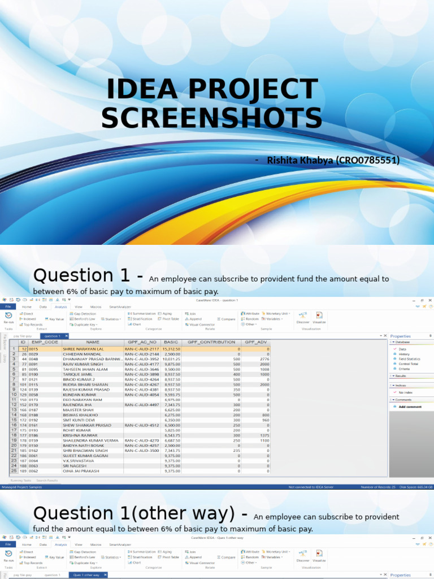Select Random sampling in question 1 window

250,319
